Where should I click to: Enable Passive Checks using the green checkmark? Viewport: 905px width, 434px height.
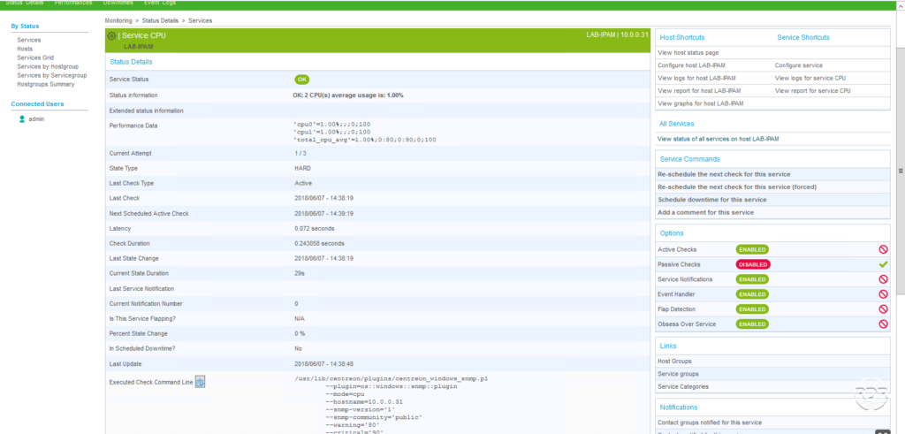pyautogui.click(x=883, y=264)
